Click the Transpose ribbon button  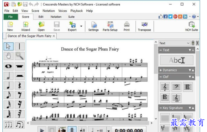pyautogui.click(x=144, y=26)
